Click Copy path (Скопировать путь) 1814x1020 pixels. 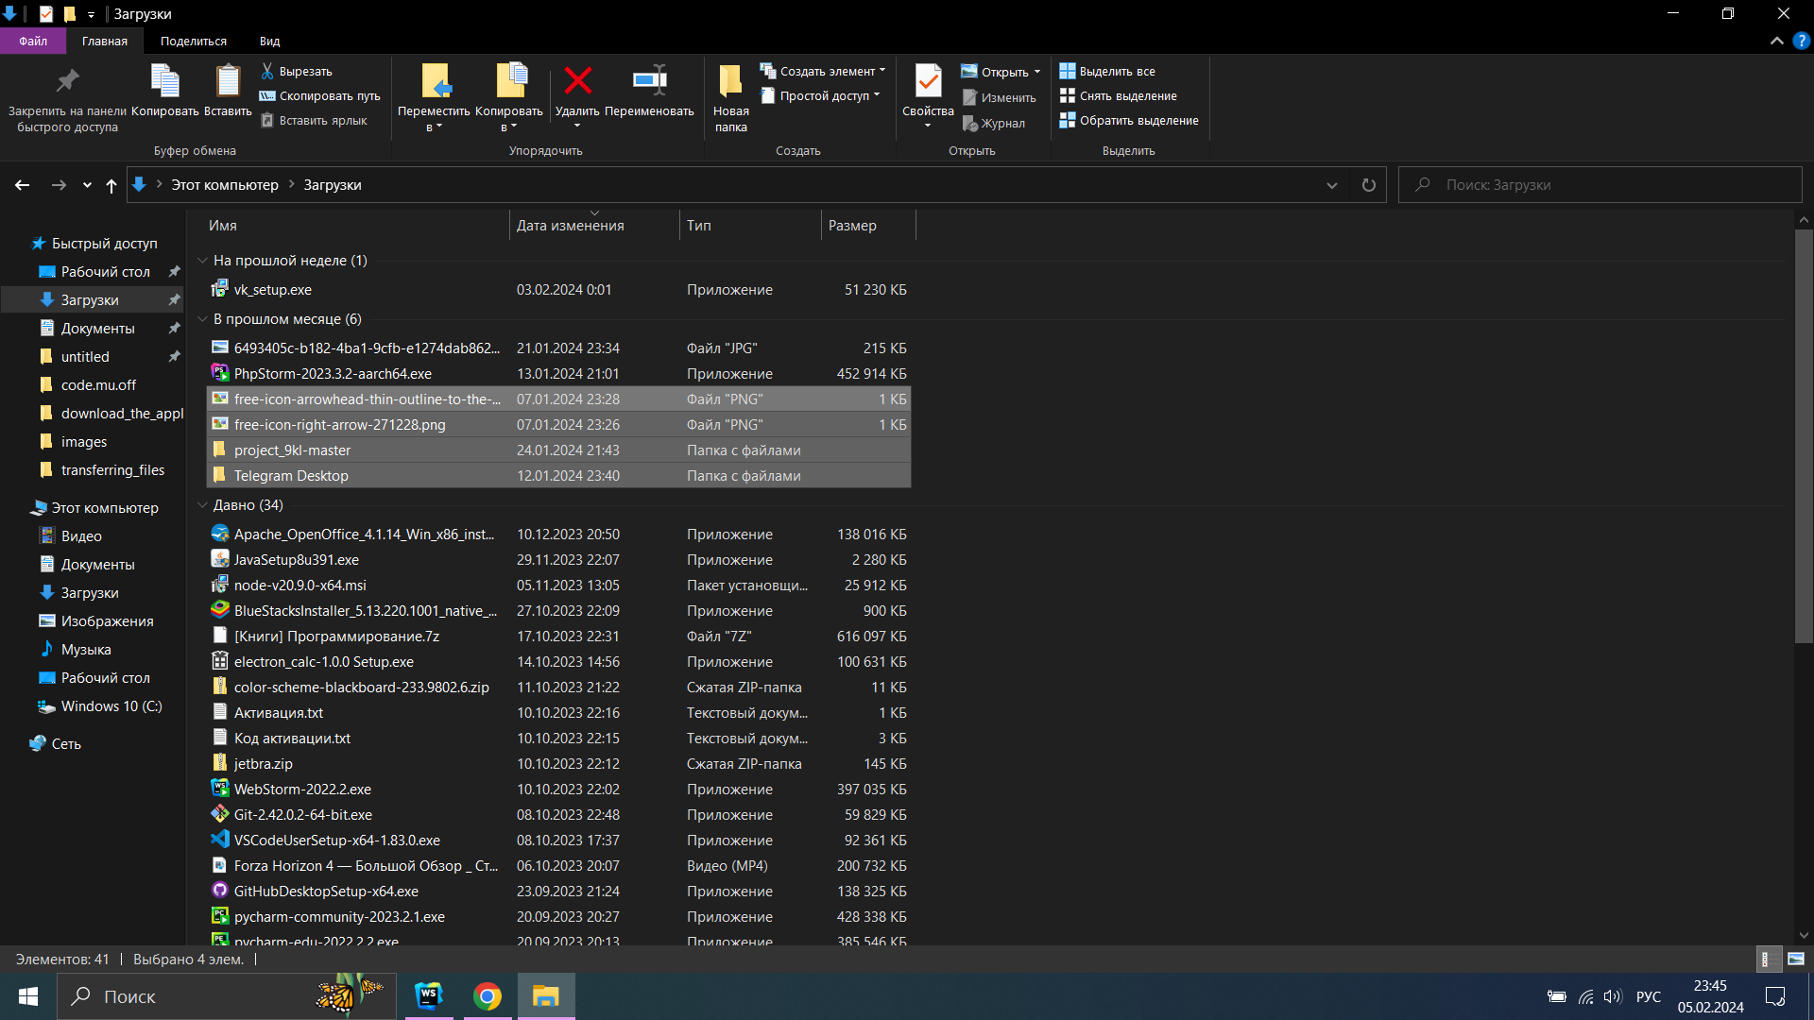pos(320,96)
